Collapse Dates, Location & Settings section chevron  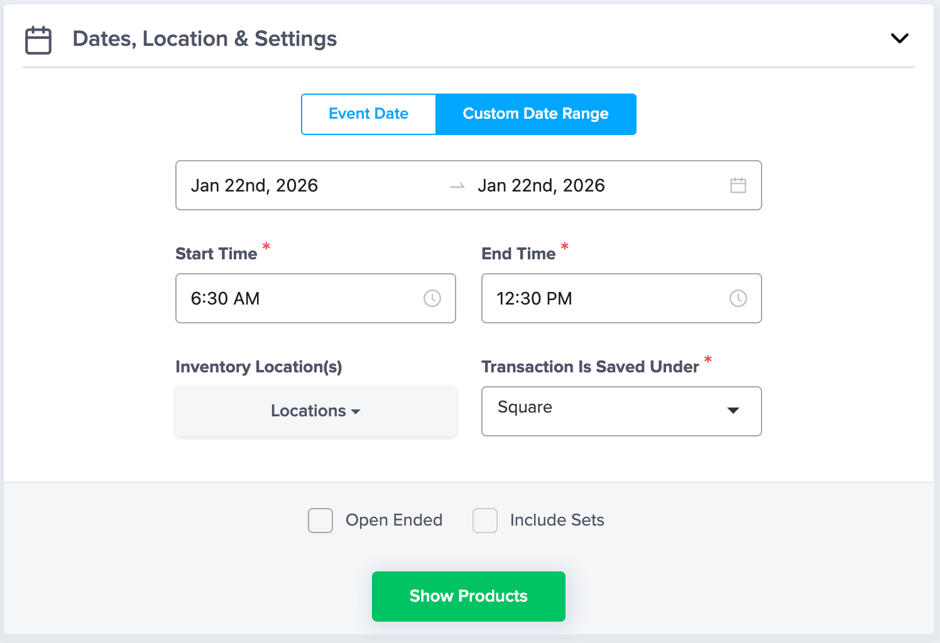click(899, 38)
